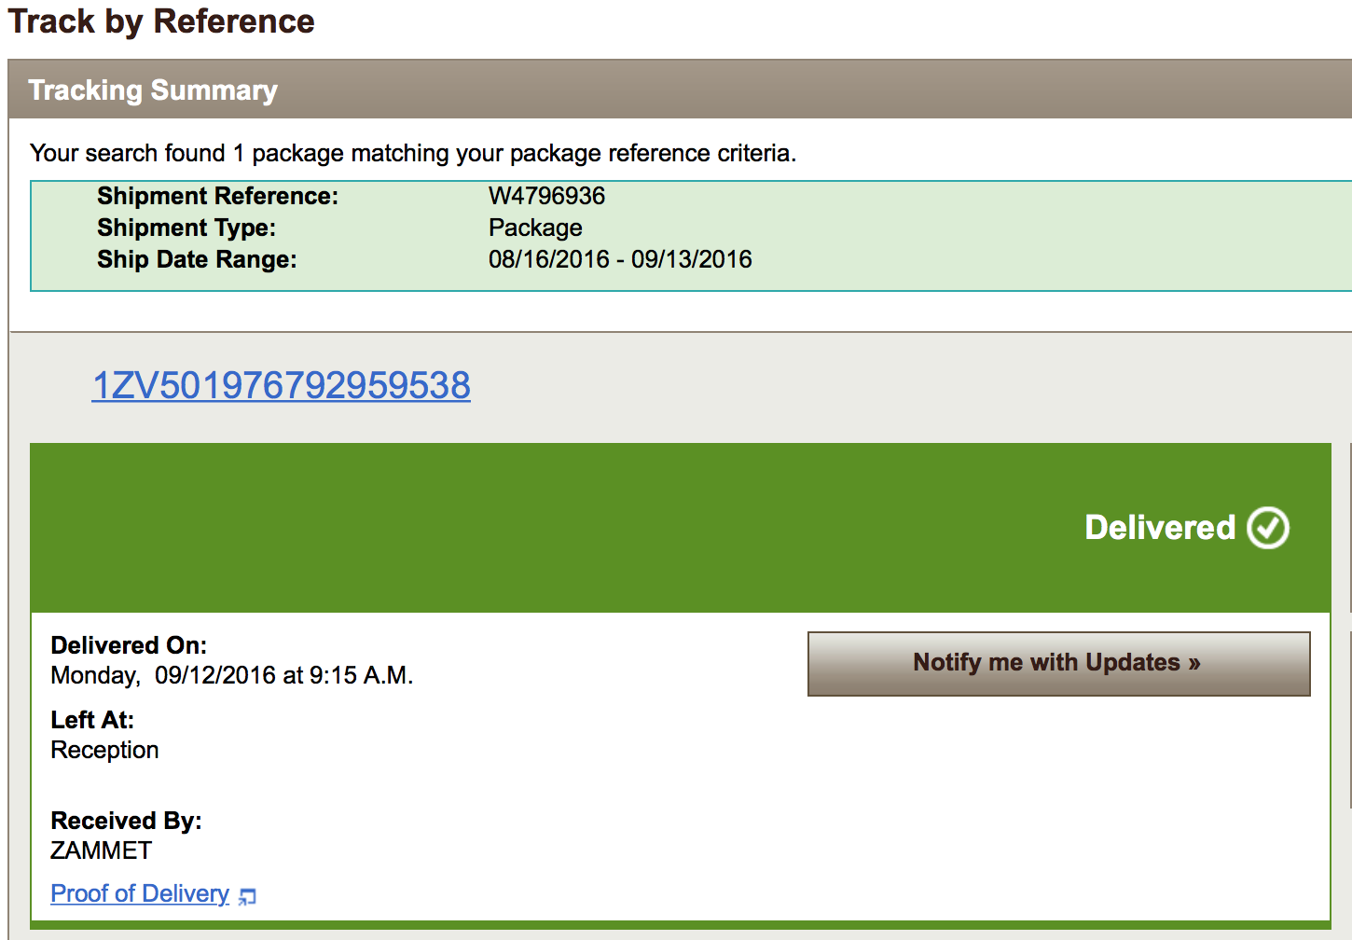Click the Received By label
1352x940 pixels.
point(126,821)
